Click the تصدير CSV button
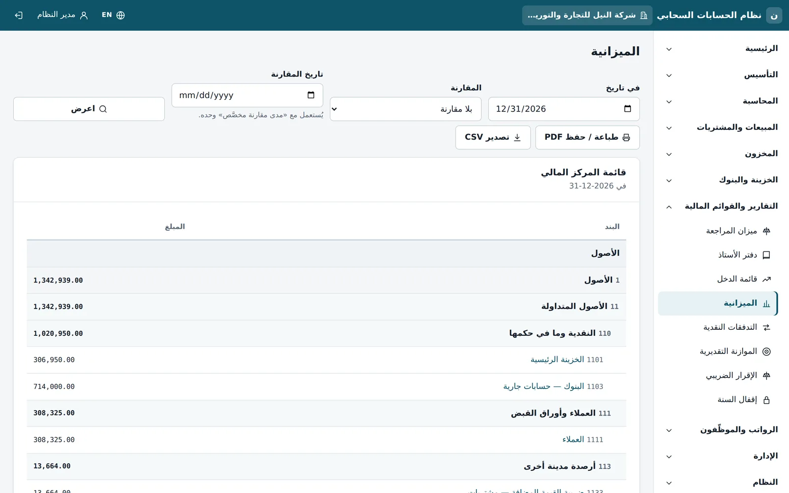Image resolution: width=789 pixels, height=493 pixels. click(x=493, y=138)
